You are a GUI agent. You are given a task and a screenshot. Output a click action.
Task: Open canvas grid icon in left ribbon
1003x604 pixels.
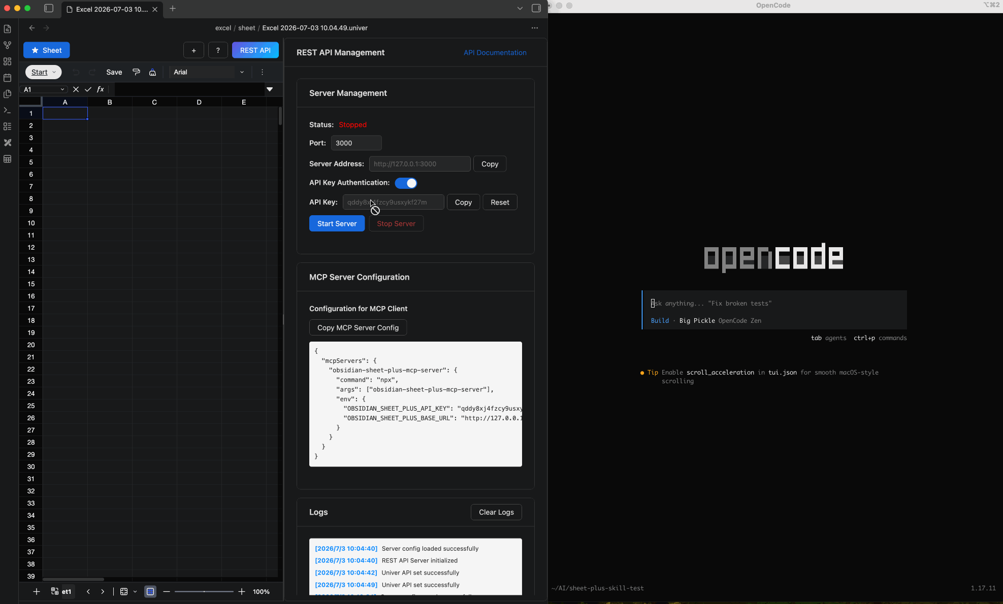click(x=8, y=61)
